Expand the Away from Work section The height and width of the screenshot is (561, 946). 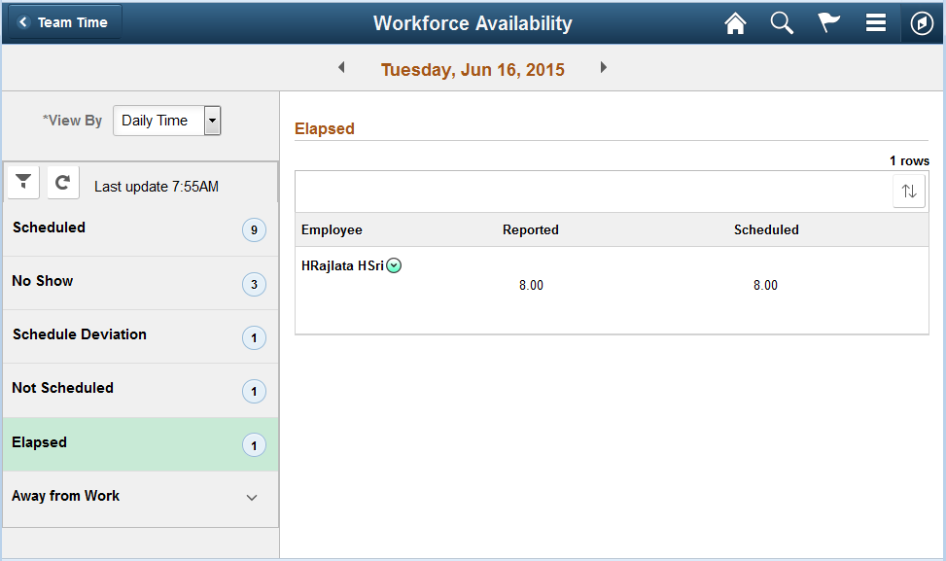(141, 497)
